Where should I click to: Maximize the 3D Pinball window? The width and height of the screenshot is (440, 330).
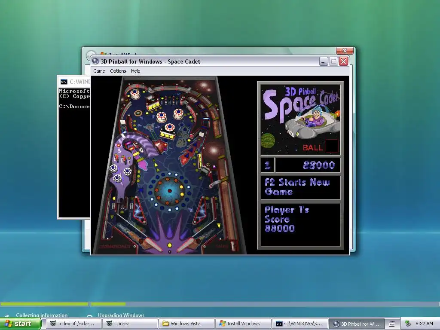coord(333,61)
